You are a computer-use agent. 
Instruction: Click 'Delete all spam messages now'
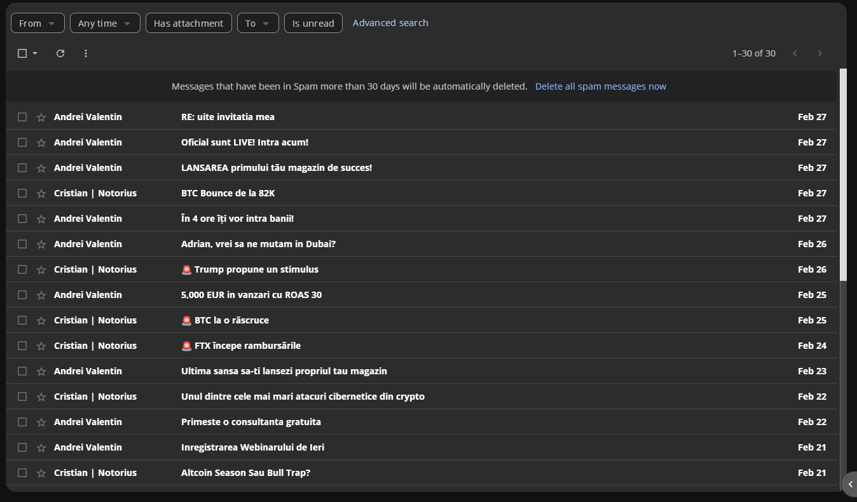coord(600,86)
